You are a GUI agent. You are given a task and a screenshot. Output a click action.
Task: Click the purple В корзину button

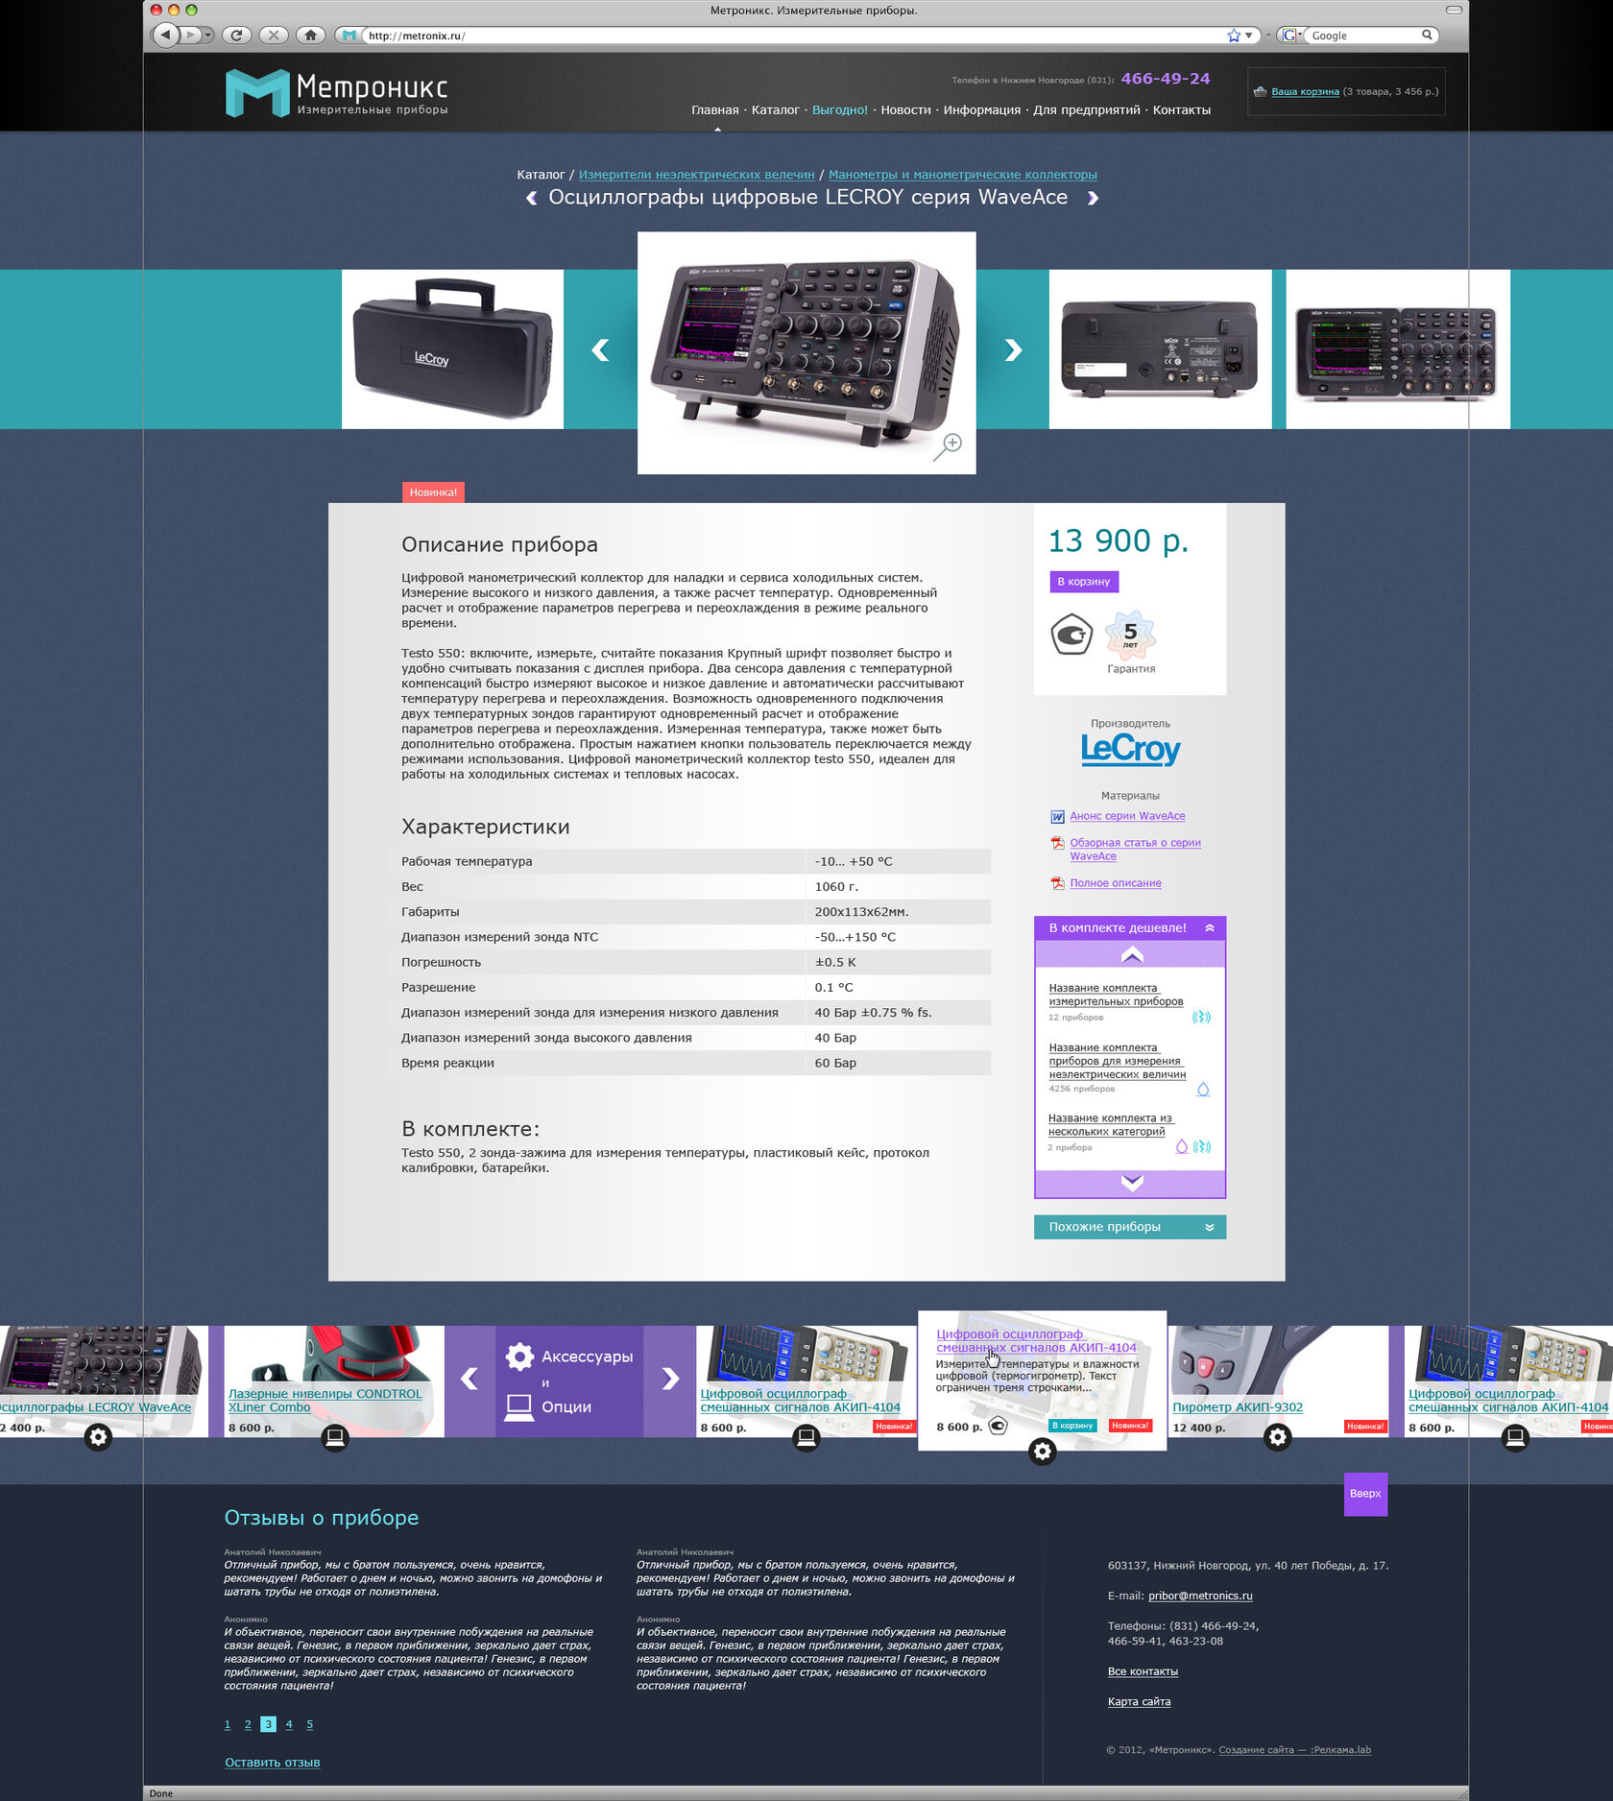tap(1083, 582)
